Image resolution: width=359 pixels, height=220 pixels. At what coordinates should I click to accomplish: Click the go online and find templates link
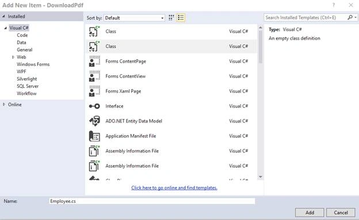pos(174,188)
